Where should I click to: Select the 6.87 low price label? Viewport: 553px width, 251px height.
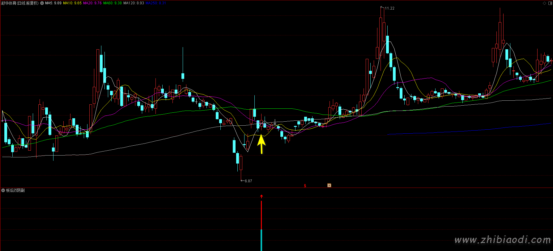click(248, 181)
